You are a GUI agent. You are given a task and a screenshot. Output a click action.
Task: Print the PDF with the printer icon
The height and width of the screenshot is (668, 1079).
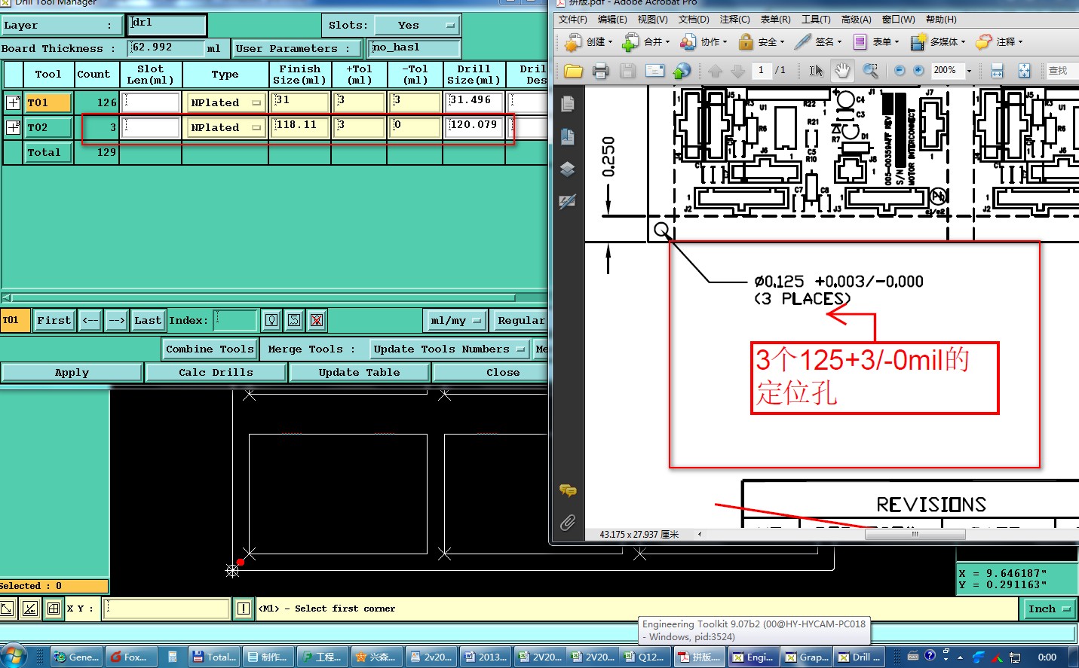(x=600, y=71)
